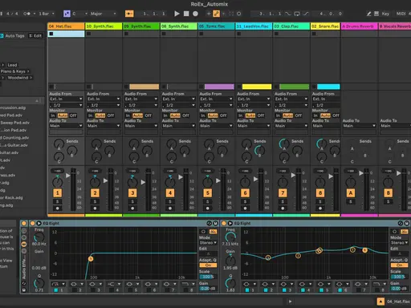Screen dimensions: 411x308
Task: Click the rack device power button at far left
Action: (24, 223)
